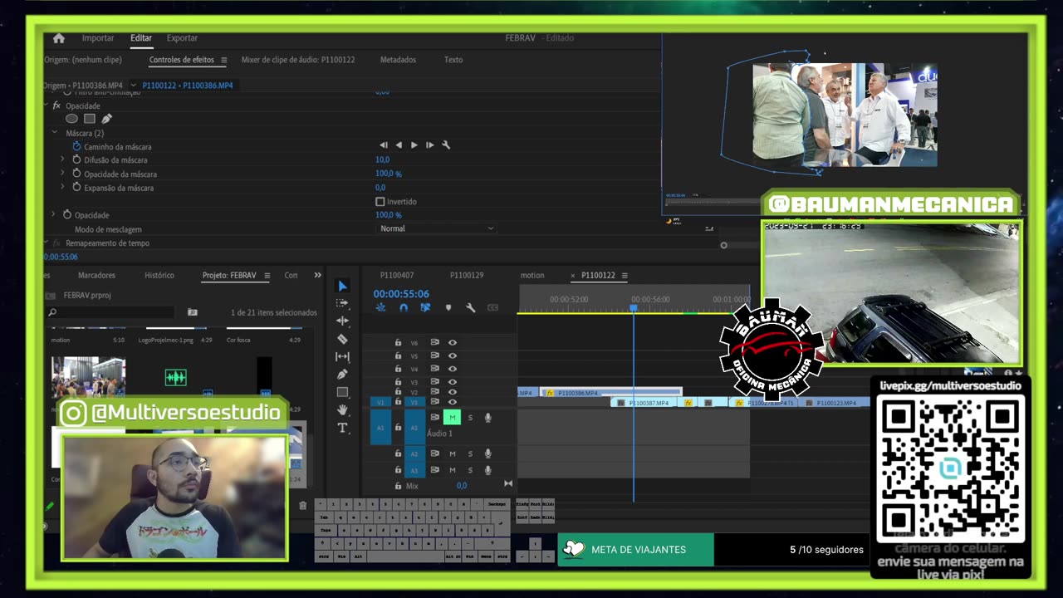
Task: Expand Opacidade da máscara property
Action: 62,174
